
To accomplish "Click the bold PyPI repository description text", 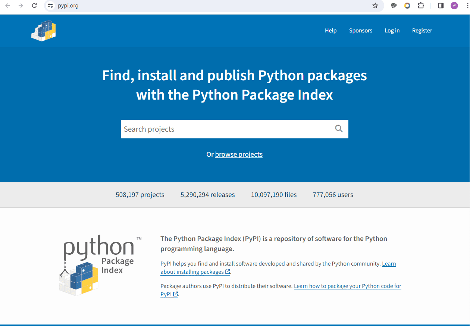I will [274, 244].
